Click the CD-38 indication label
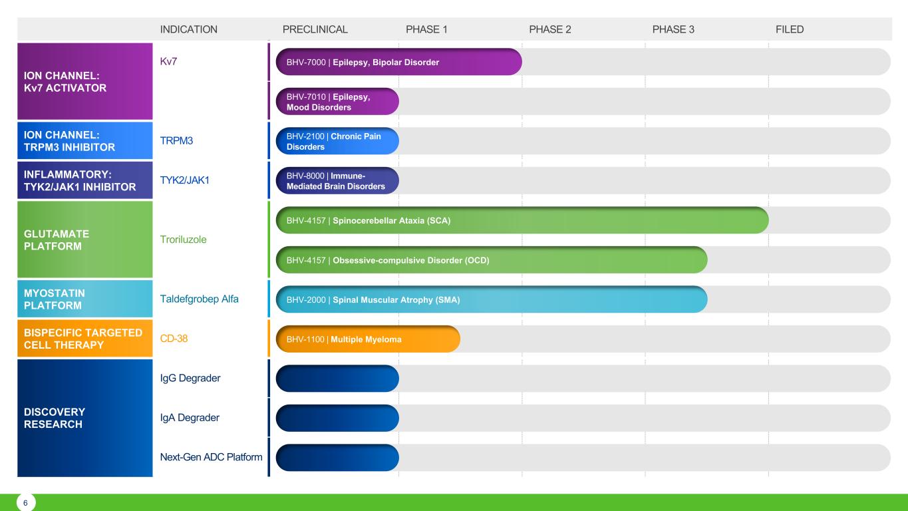 (x=174, y=339)
